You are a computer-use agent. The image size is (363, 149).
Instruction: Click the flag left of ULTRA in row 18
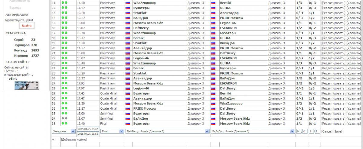click(x=213, y=38)
